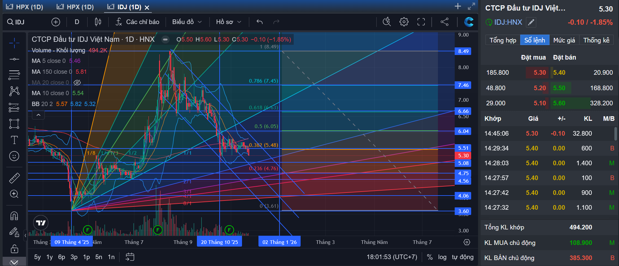Expand the Biểu đồ dropdown
The height and width of the screenshot is (266, 619).
(x=187, y=22)
